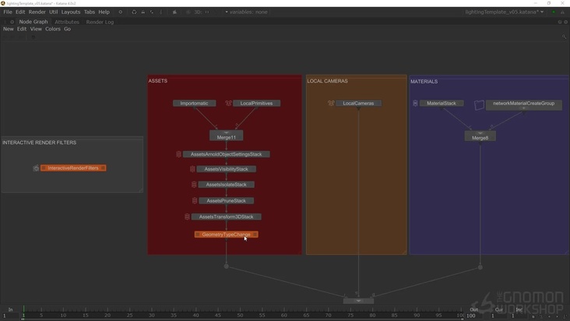Click the group icon beside LocalPrimitives

click(x=228, y=104)
